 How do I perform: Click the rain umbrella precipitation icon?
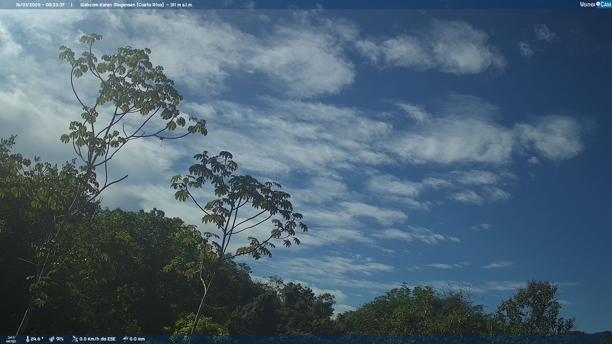click(125, 339)
